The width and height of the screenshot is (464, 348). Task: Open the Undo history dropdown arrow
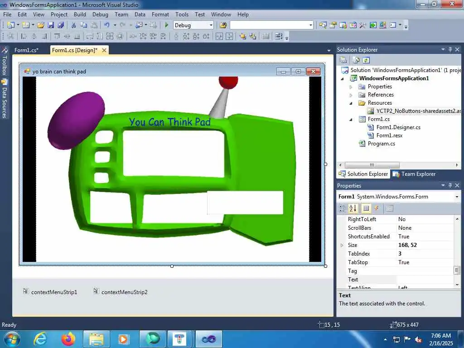pos(115,25)
